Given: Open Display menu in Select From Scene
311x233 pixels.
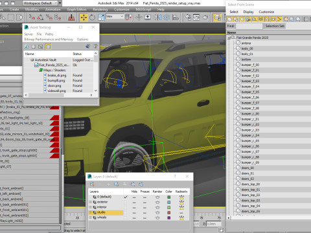Looking at the screenshot, I should coord(248,12).
